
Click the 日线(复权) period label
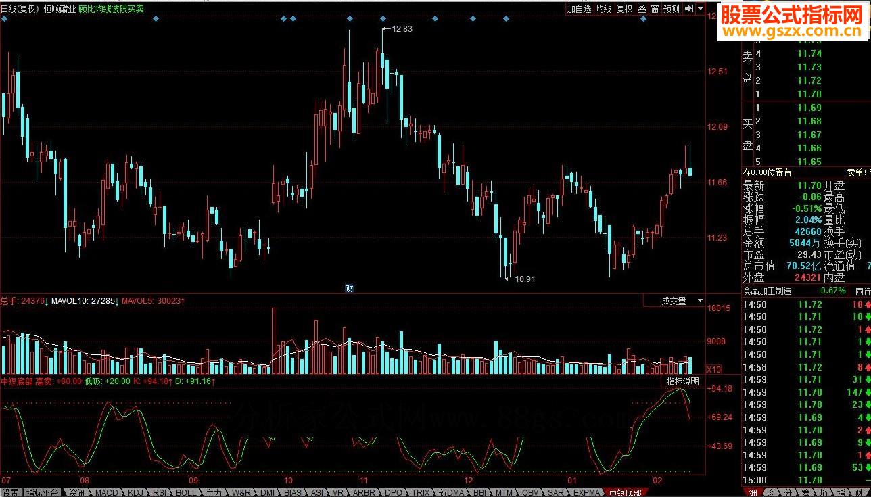pyautogui.click(x=19, y=9)
